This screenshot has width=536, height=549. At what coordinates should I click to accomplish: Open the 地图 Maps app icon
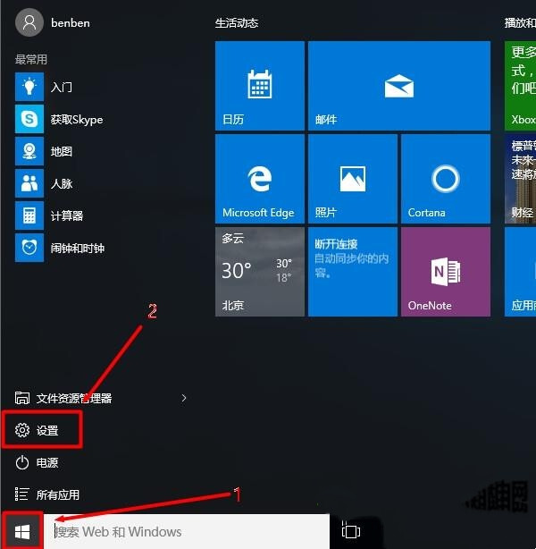[x=29, y=151]
